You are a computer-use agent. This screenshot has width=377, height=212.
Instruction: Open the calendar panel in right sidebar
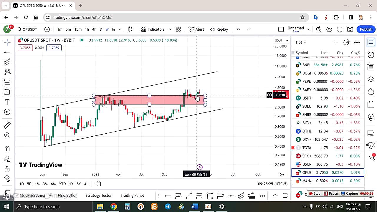pos(371,105)
